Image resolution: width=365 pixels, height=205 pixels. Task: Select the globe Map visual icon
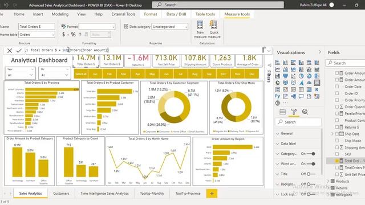(278, 83)
